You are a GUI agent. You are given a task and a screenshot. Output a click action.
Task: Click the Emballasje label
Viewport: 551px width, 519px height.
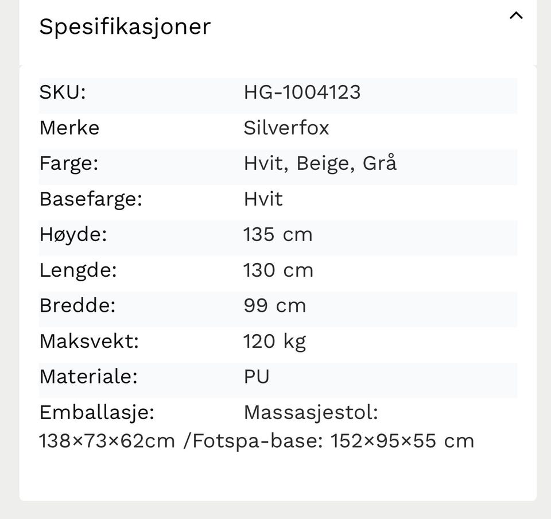97,413
